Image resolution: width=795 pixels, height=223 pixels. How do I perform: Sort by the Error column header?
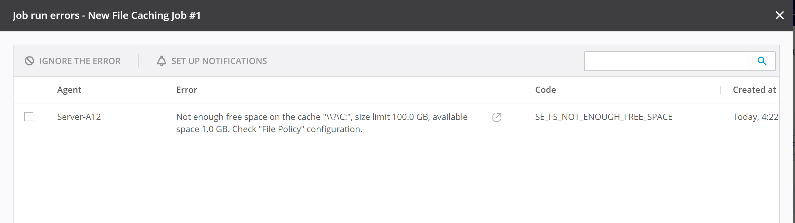(186, 90)
